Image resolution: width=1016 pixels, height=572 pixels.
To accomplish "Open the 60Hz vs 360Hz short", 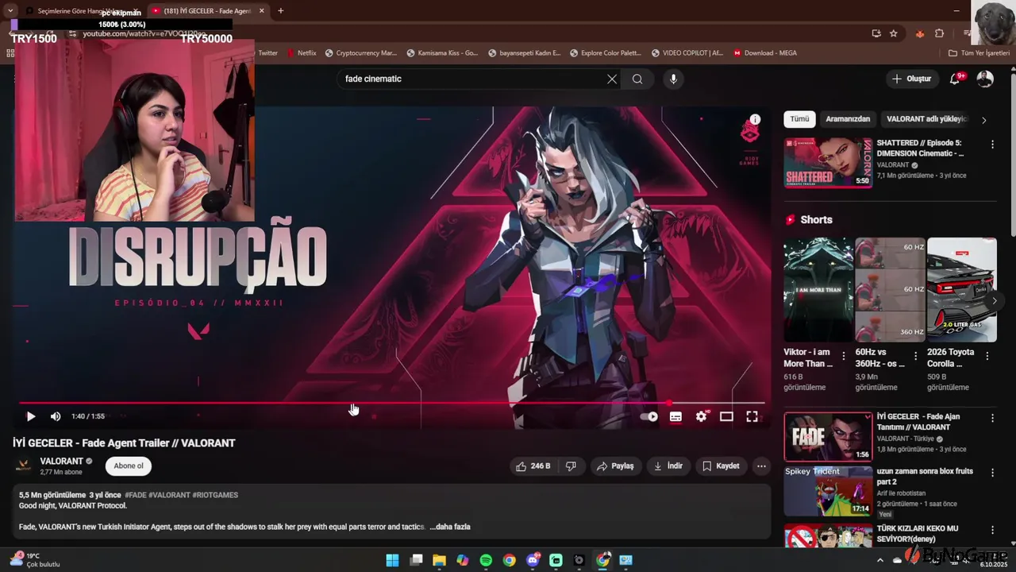I will pyautogui.click(x=890, y=289).
